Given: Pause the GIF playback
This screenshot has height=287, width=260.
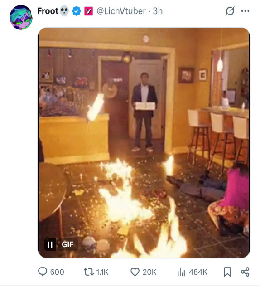Looking at the screenshot, I should point(50,244).
